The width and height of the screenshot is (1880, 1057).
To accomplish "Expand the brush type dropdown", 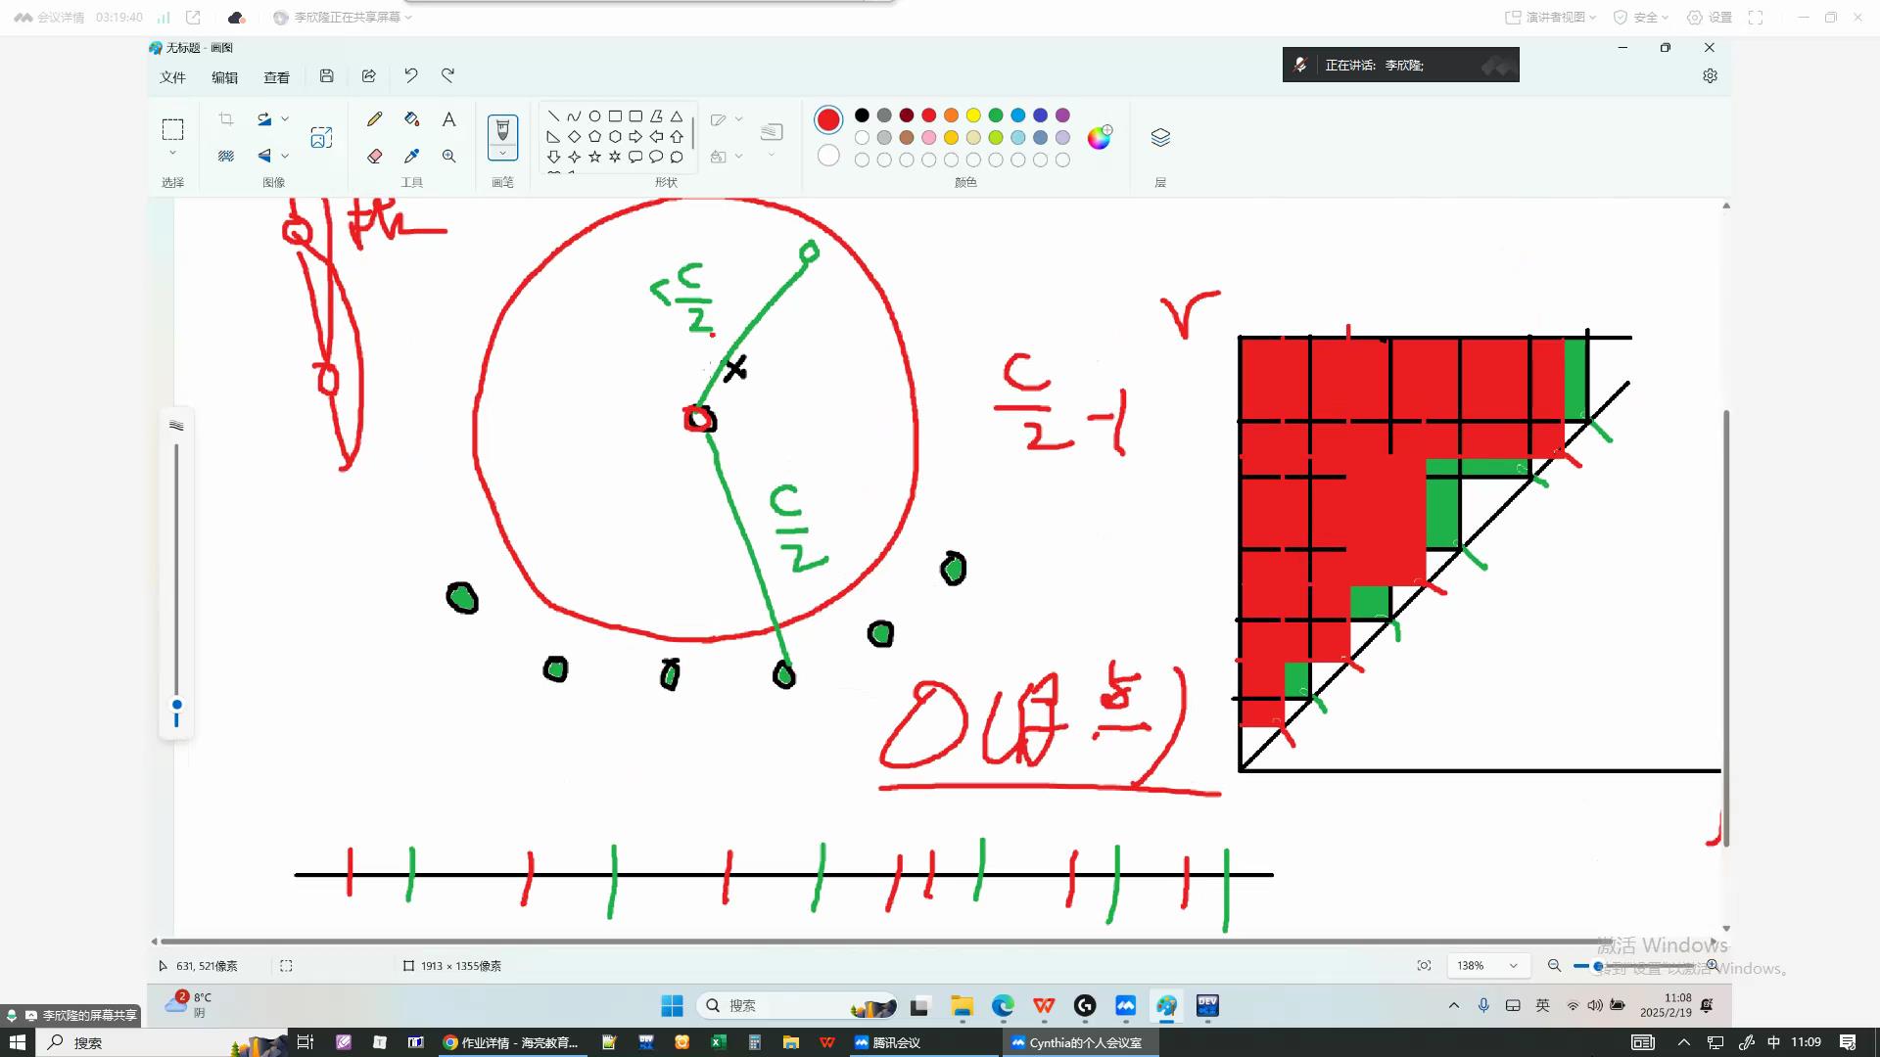I will pos(502,154).
